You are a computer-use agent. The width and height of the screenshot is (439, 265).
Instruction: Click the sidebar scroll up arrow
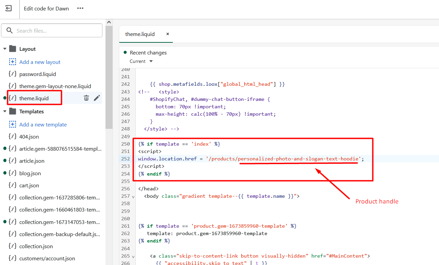(109, 22)
